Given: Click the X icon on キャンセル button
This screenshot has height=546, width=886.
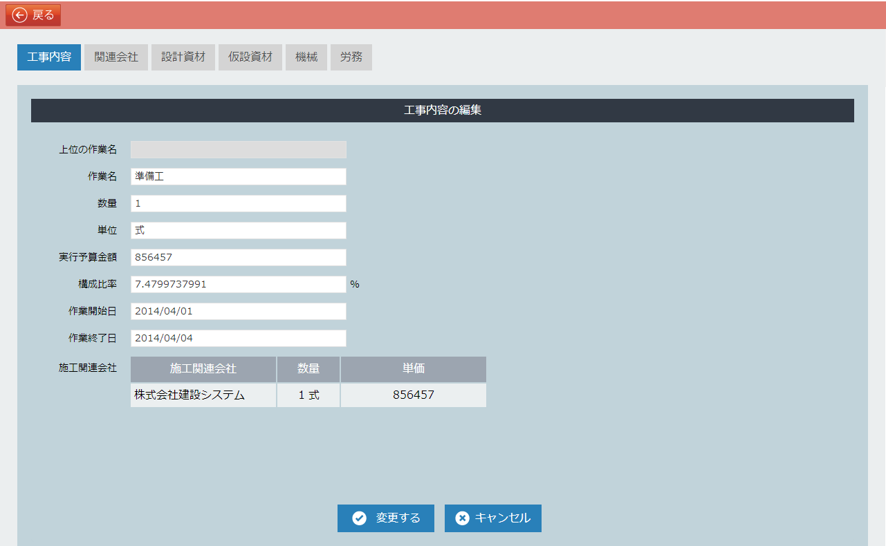Looking at the screenshot, I should pyautogui.click(x=462, y=518).
